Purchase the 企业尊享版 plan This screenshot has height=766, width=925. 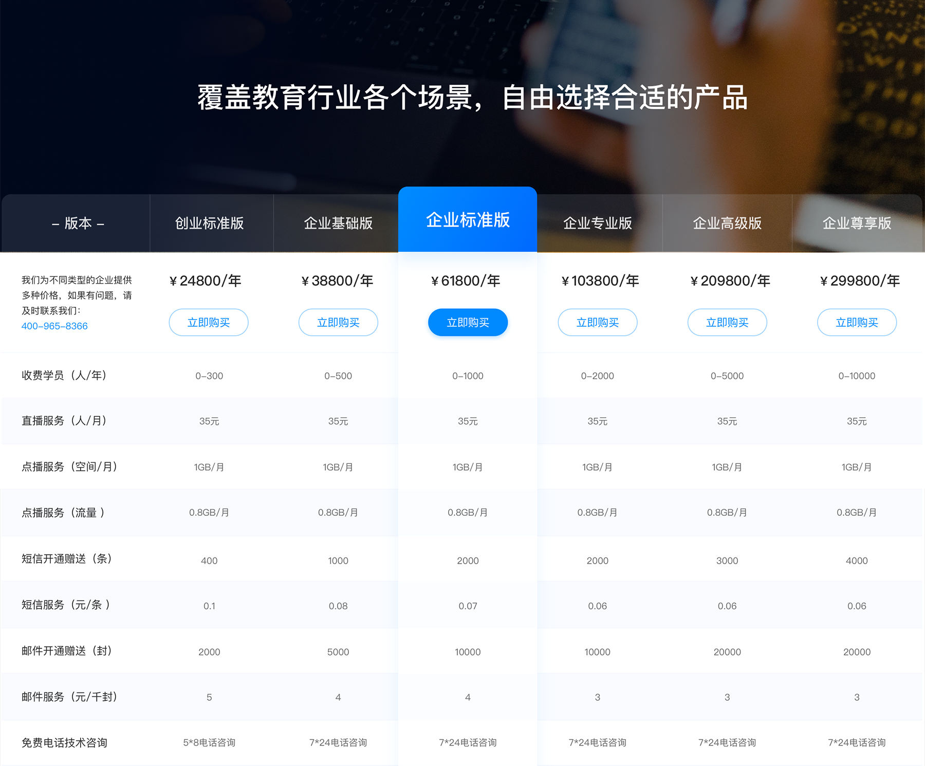[x=857, y=322]
